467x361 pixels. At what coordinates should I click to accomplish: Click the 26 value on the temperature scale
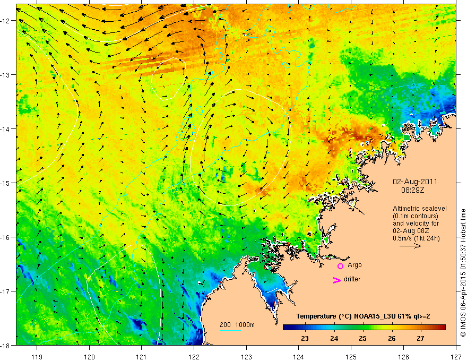[x=392, y=338]
